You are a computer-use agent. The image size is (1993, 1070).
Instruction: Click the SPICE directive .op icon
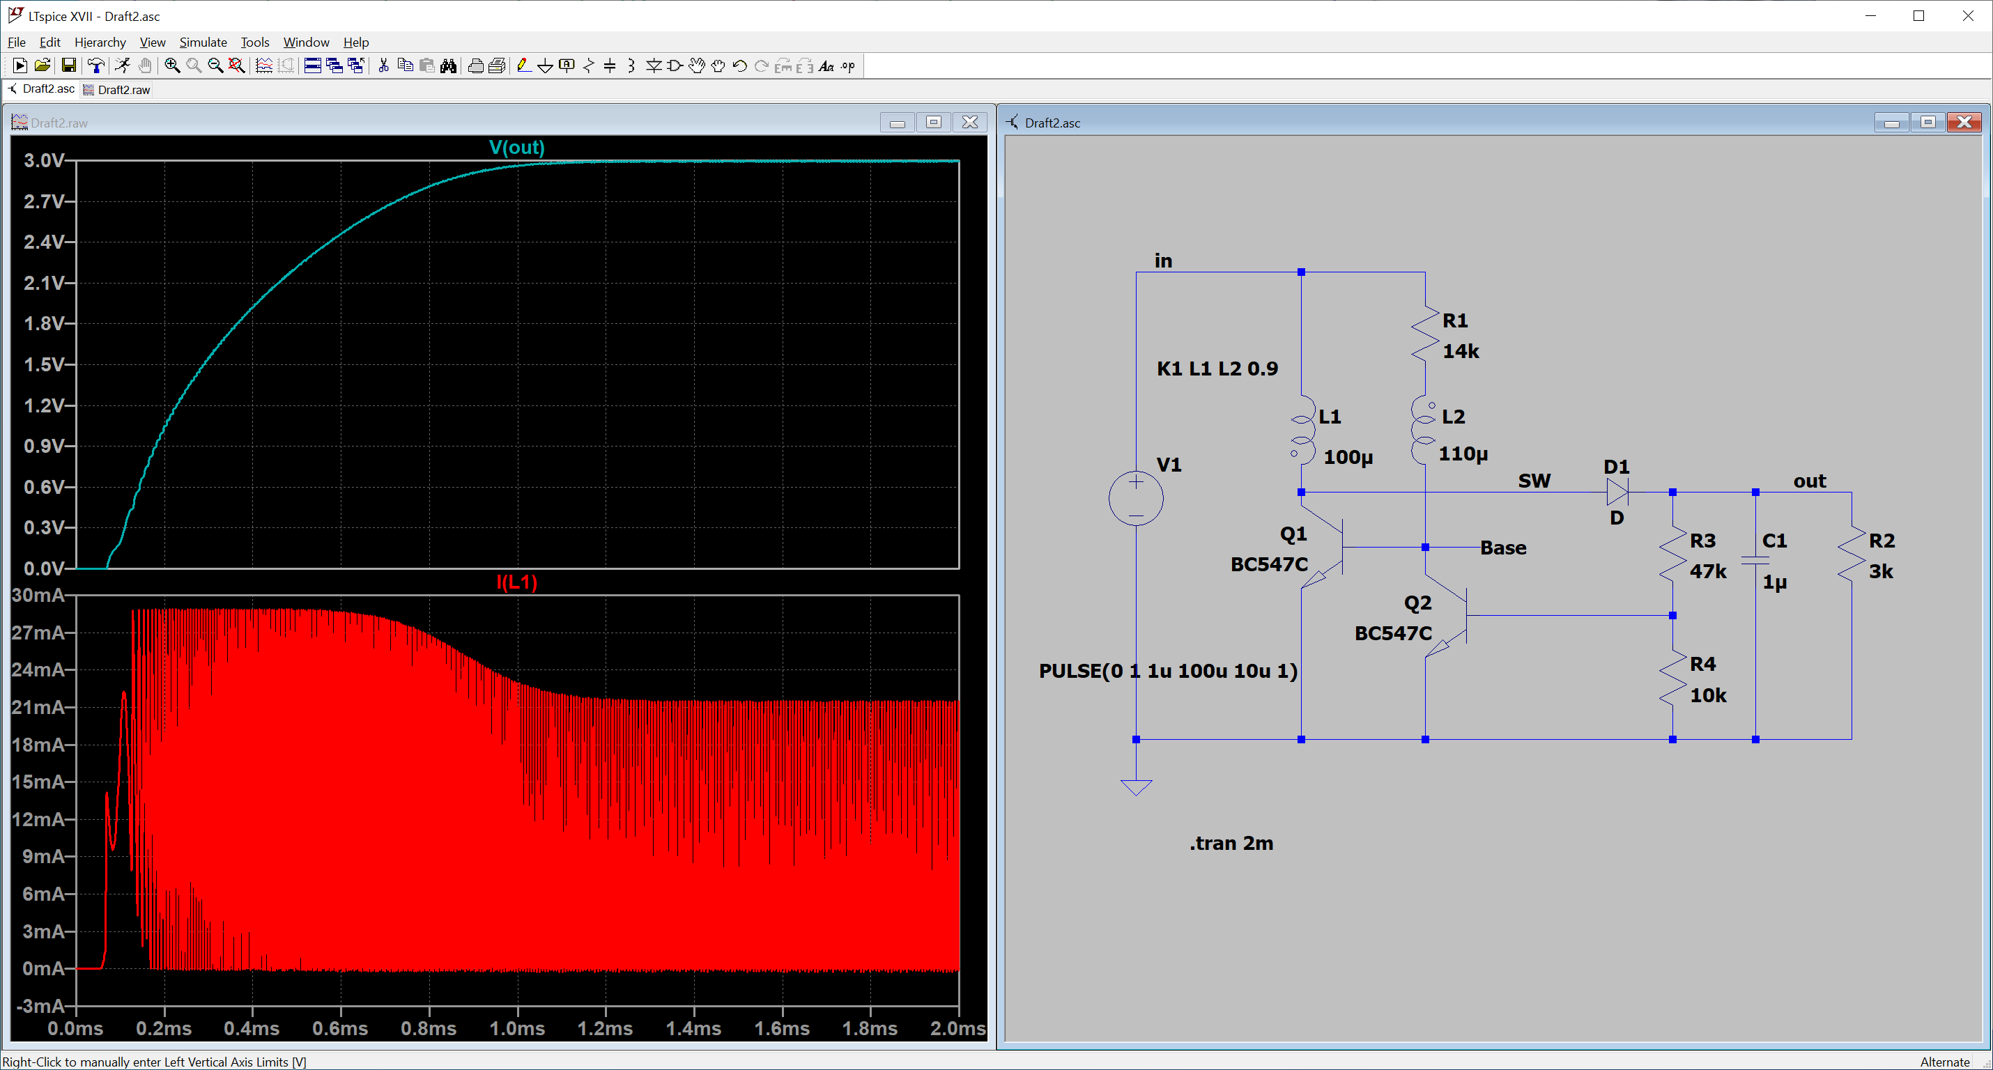click(849, 67)
